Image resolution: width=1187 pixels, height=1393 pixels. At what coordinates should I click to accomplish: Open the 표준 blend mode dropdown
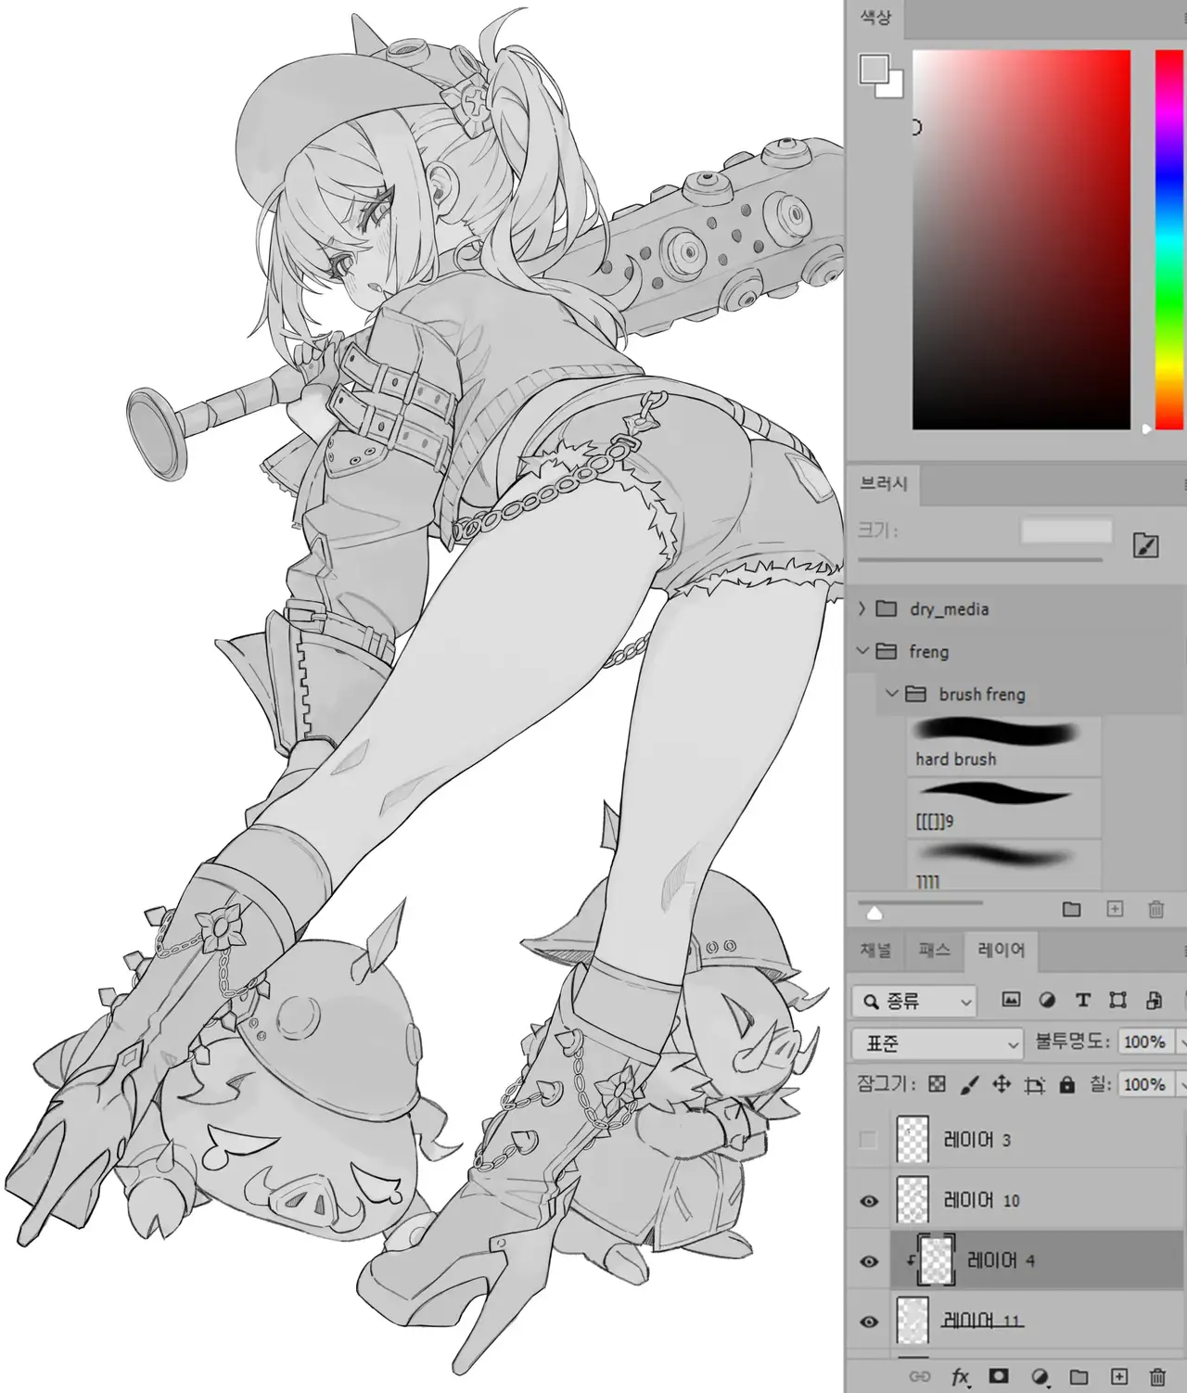pos(937,1043)
